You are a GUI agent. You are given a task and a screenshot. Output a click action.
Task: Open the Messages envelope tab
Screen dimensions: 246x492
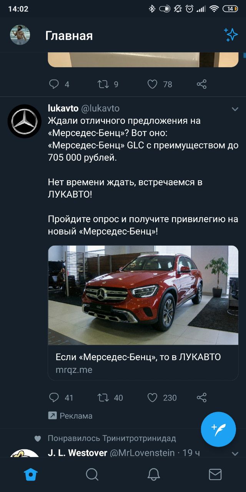(x=215, y=474)
